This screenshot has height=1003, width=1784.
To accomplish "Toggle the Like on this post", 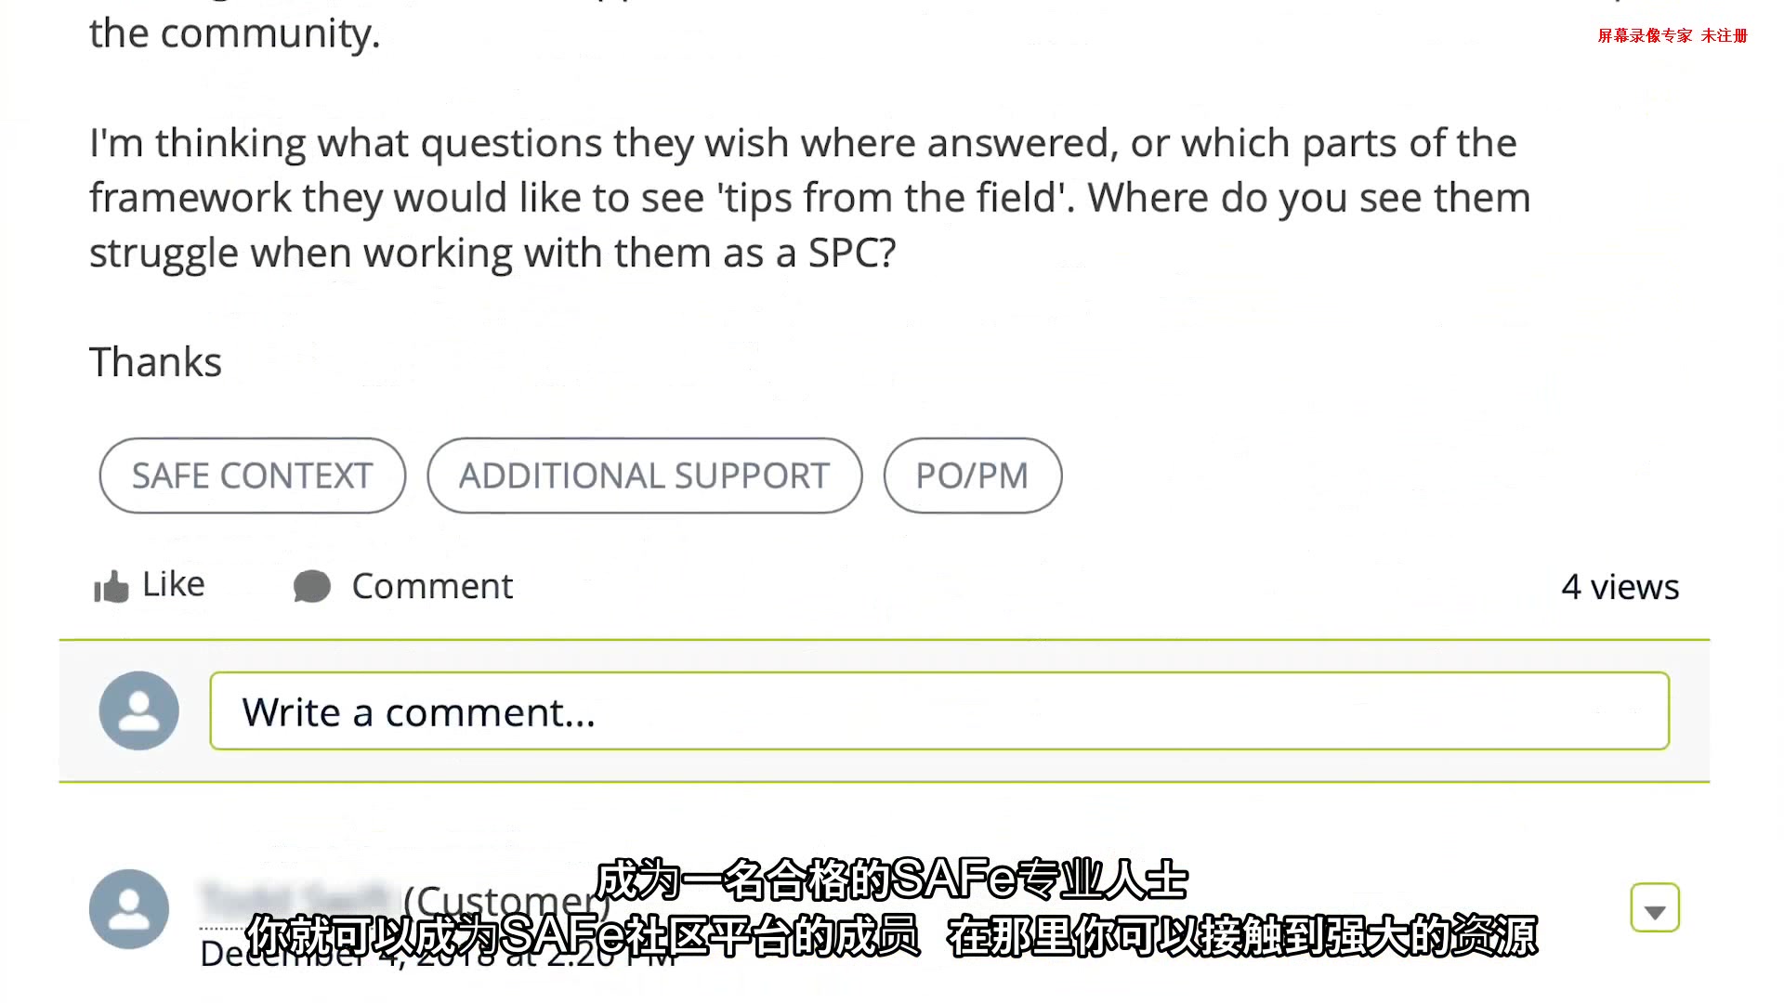I will [x=151, y=585].
